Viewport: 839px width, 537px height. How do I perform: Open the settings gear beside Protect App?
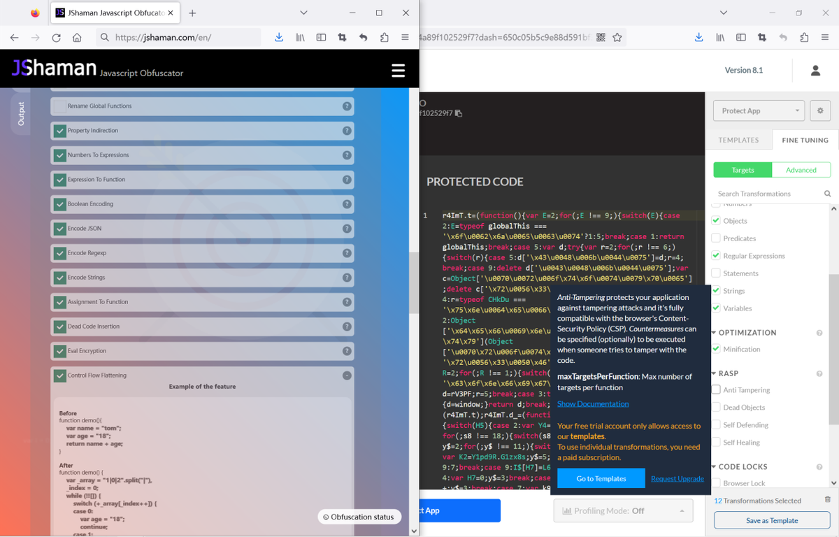point(819,110)
